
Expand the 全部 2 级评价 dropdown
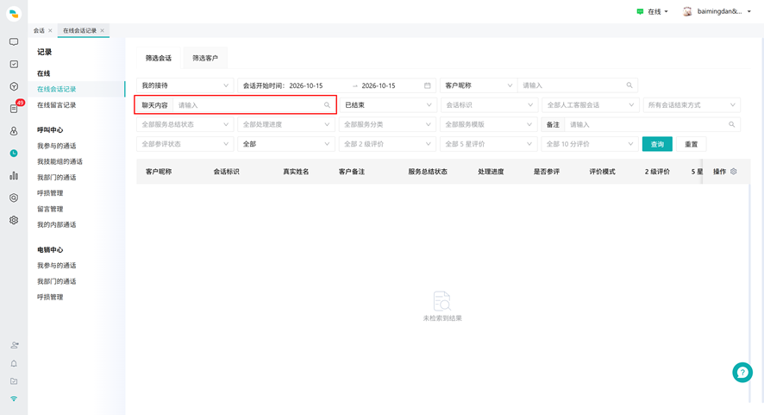(387, 144)
